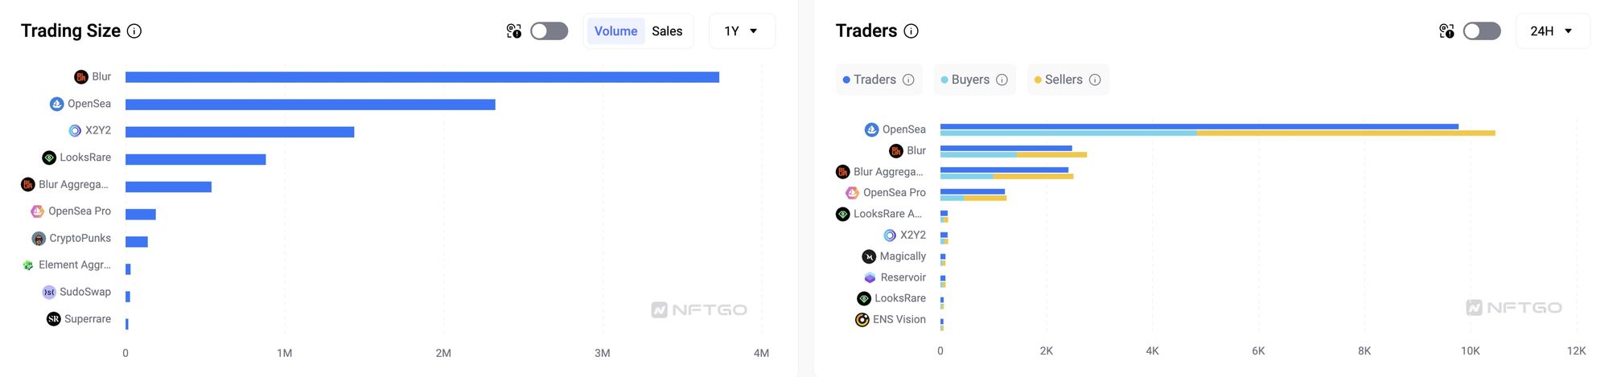Click the Magically marketplace icon
1609x377 pixels.
click(x=869, y=256)
